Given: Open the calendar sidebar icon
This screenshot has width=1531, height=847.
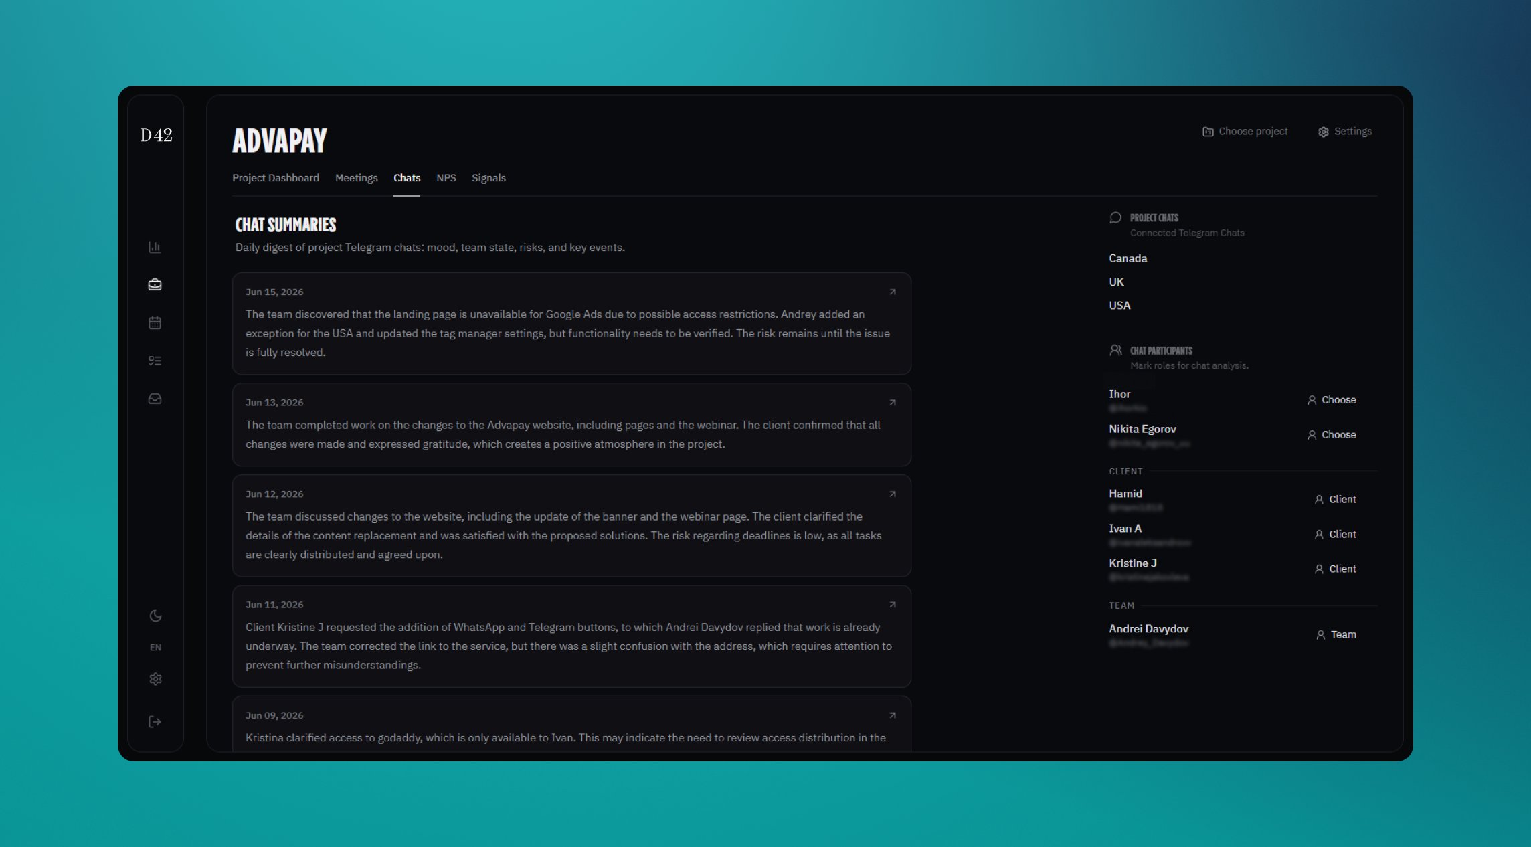Looking at the screenshot, I should click(155, 322).
